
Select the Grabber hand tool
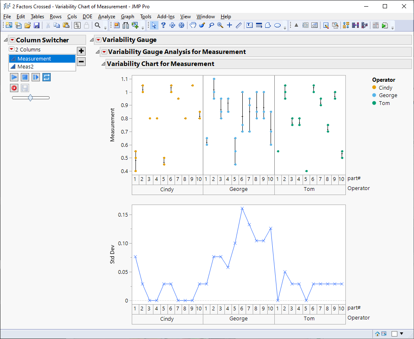point(193,25)
